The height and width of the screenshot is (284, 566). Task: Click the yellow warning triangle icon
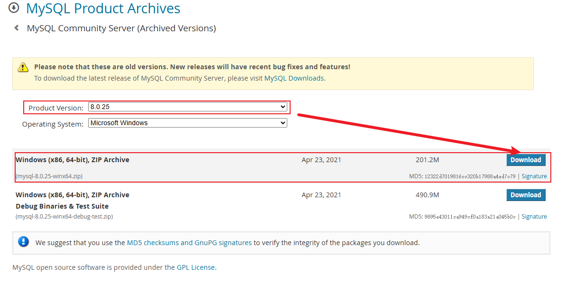(23, 67)
